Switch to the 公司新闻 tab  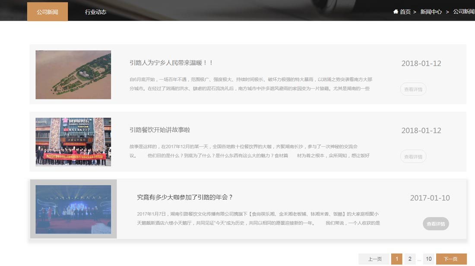47,12
